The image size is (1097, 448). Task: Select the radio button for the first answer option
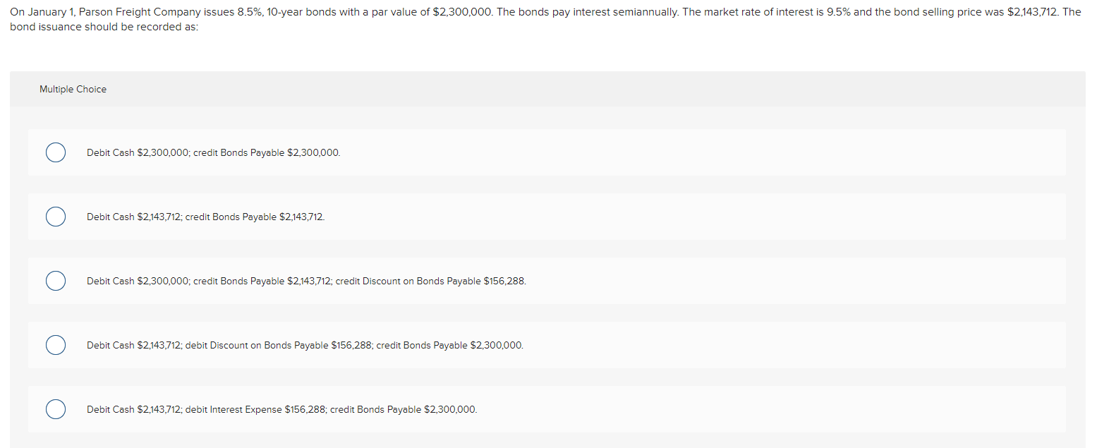55,152
